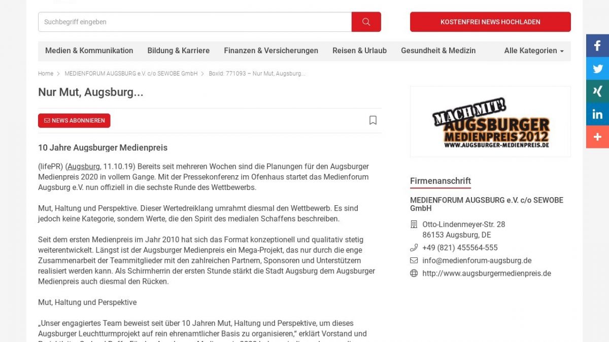Click the BoxId 771093 breadcrumb entry
609x342 pixels.
pos(257,73)
